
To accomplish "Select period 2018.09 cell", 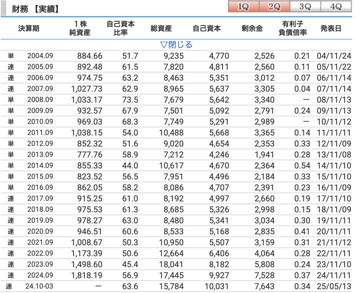I will (x=40, y=210).
